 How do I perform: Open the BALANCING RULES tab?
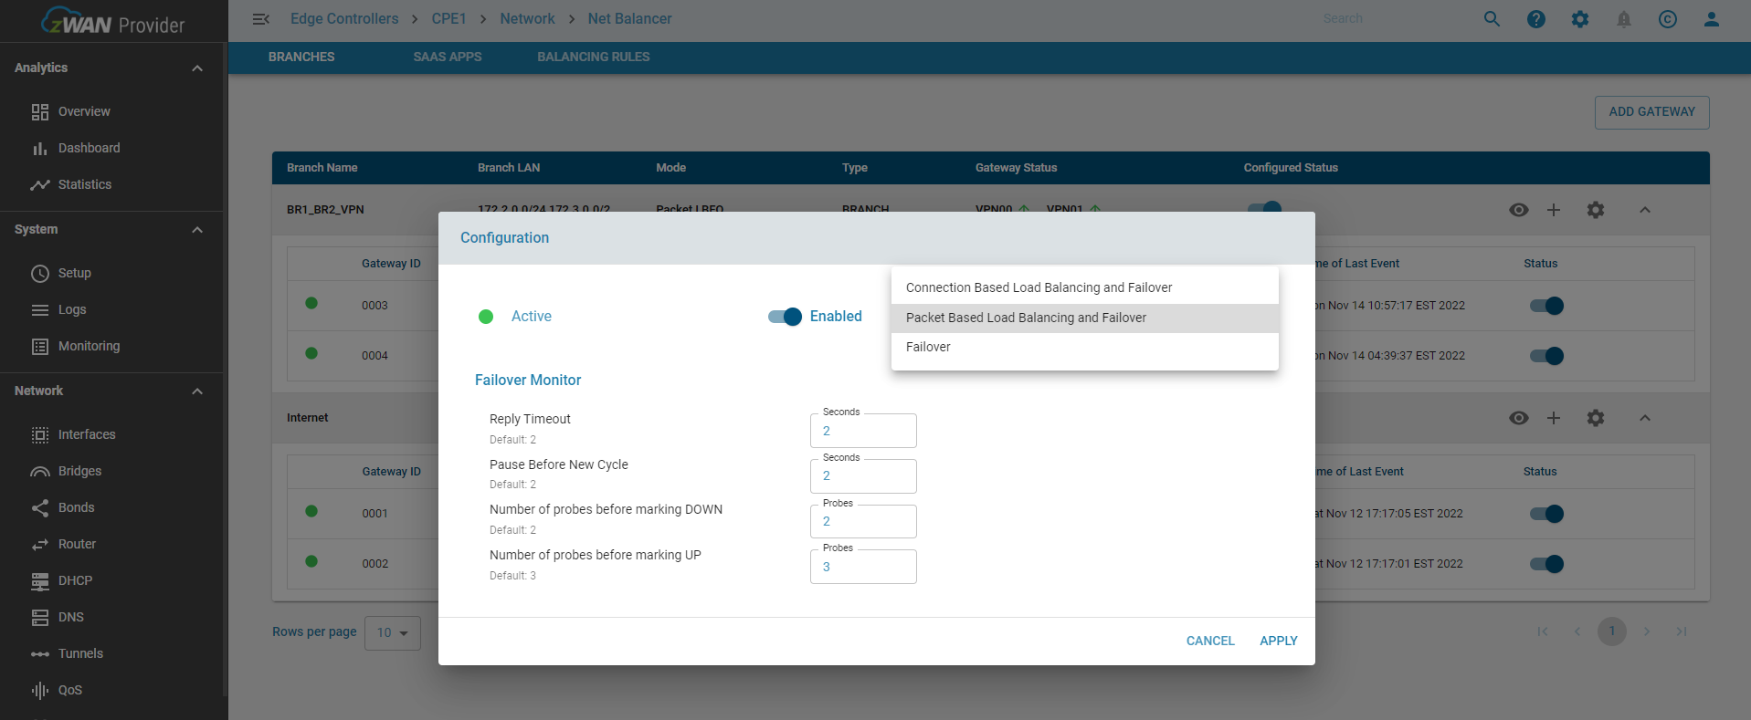pos(593,57)
